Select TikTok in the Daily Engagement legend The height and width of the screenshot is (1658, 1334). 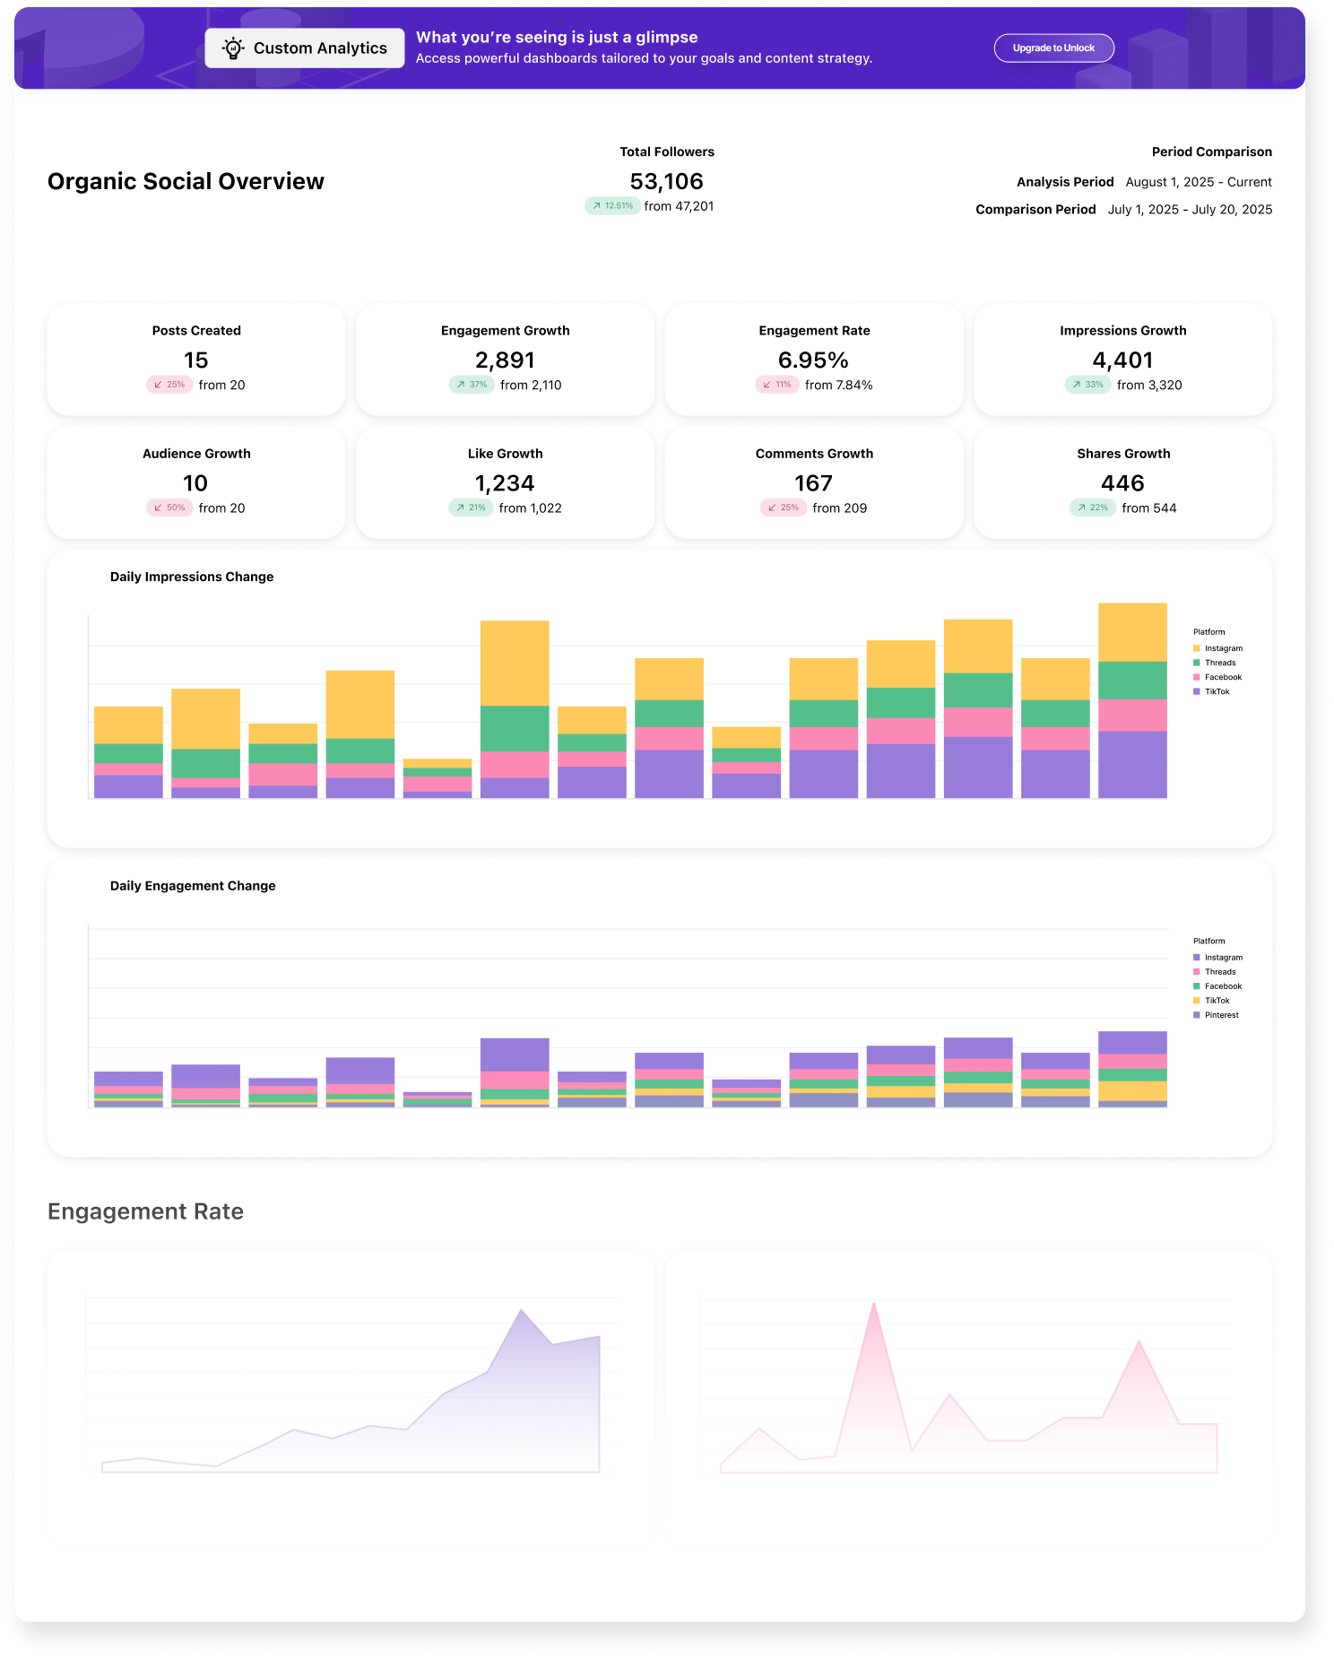1217,1001
